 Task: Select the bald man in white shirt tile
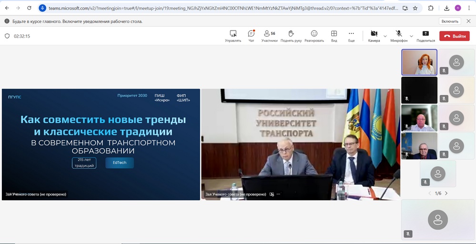(419, 118)
